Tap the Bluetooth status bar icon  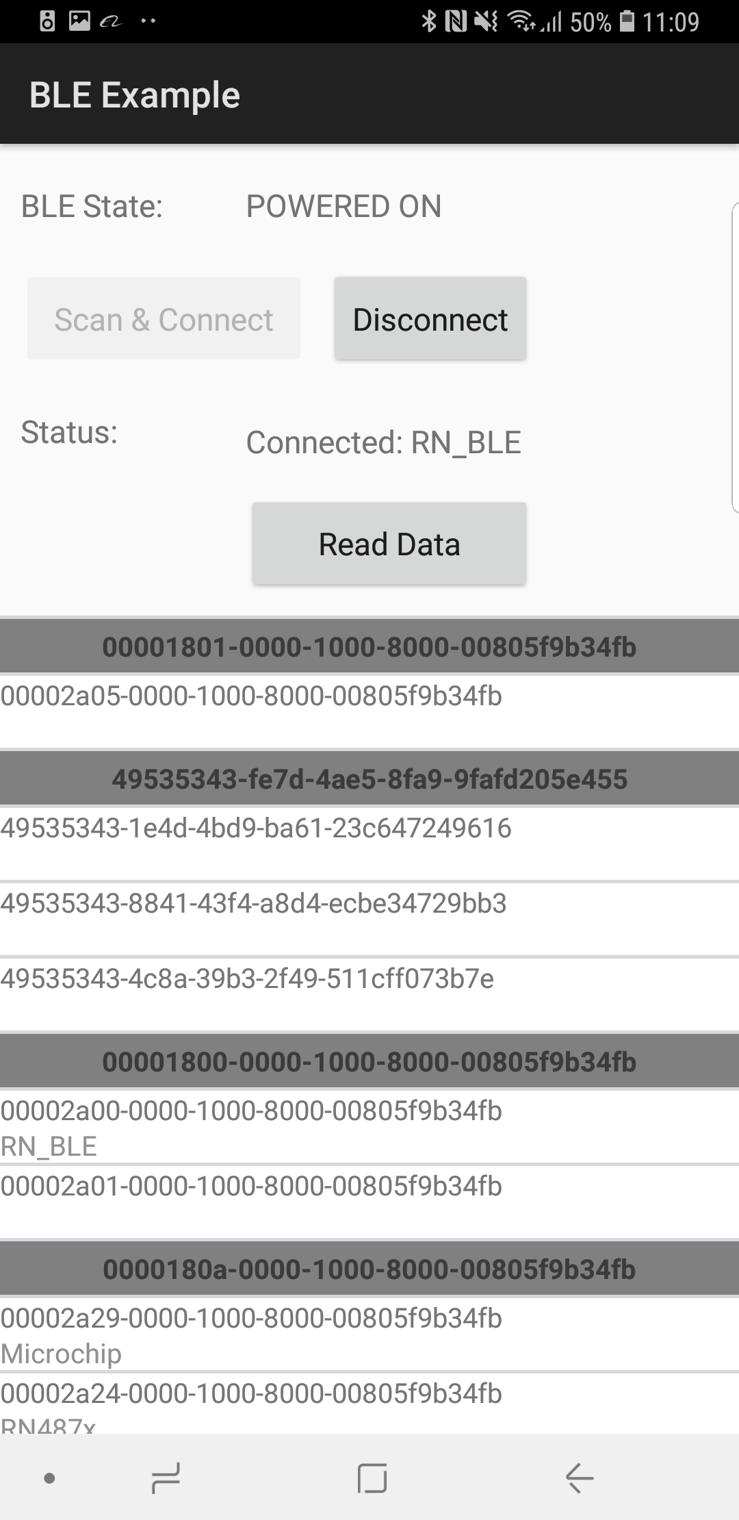point(429,22)
